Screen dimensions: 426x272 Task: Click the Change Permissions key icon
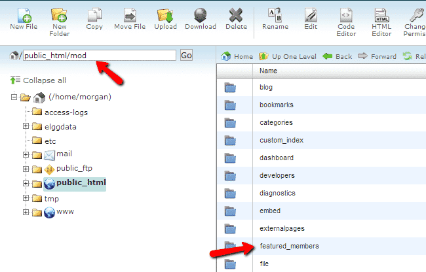(x=417, y=14)
